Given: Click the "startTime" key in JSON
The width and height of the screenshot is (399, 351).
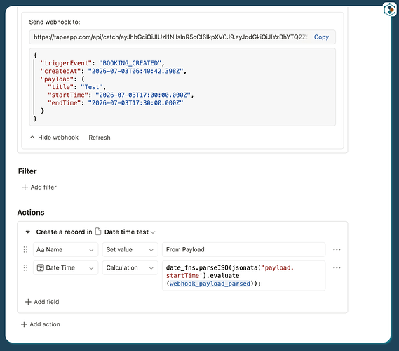Looking at the screenshot, I should [68, 95].
